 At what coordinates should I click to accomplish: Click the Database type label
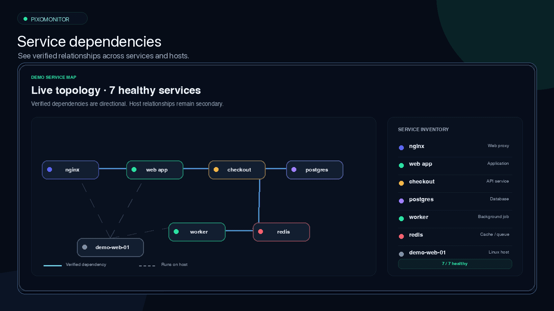tap(499, 199)
